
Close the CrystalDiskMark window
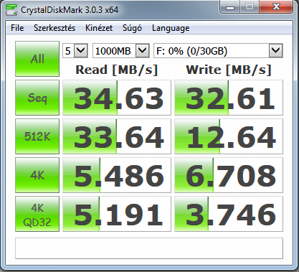(276, 7)
